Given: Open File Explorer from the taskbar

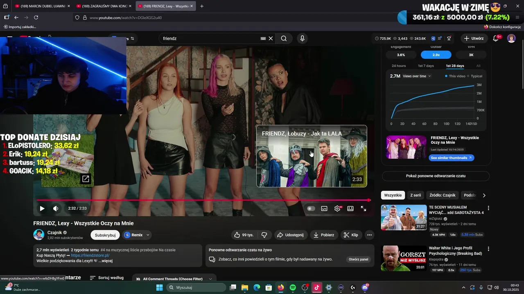Looking at the screenshot, I should [245, 287].
